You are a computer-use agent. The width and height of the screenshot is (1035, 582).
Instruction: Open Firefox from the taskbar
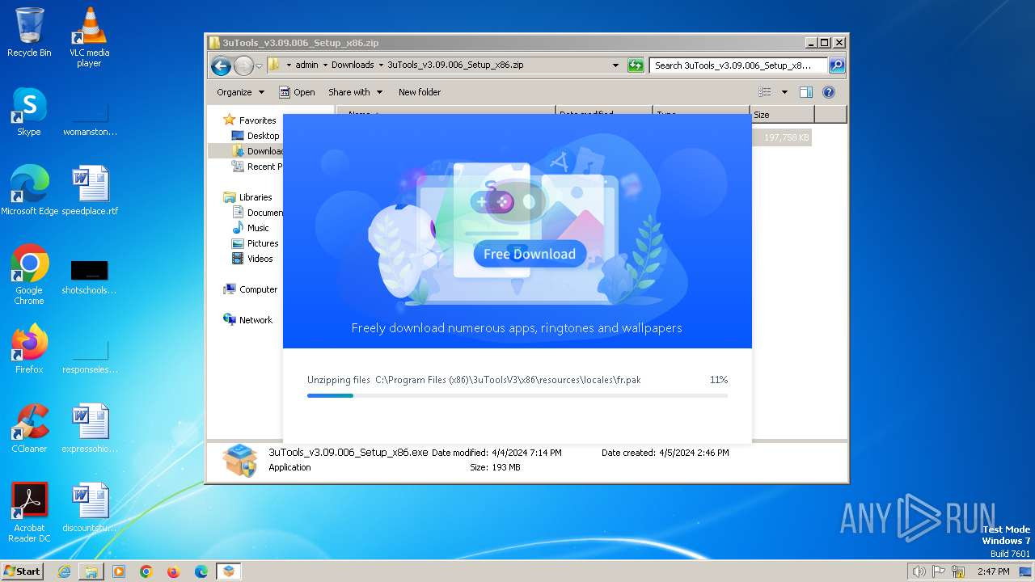pyautogui.click(x=174, y=571)
